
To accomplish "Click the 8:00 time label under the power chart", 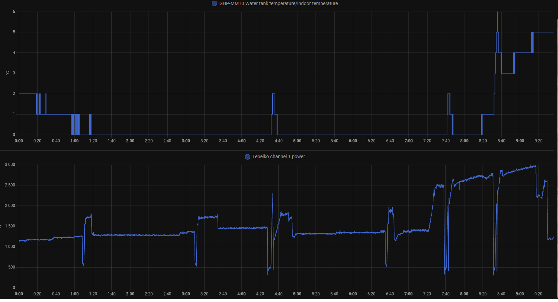I will click(464, 294).
